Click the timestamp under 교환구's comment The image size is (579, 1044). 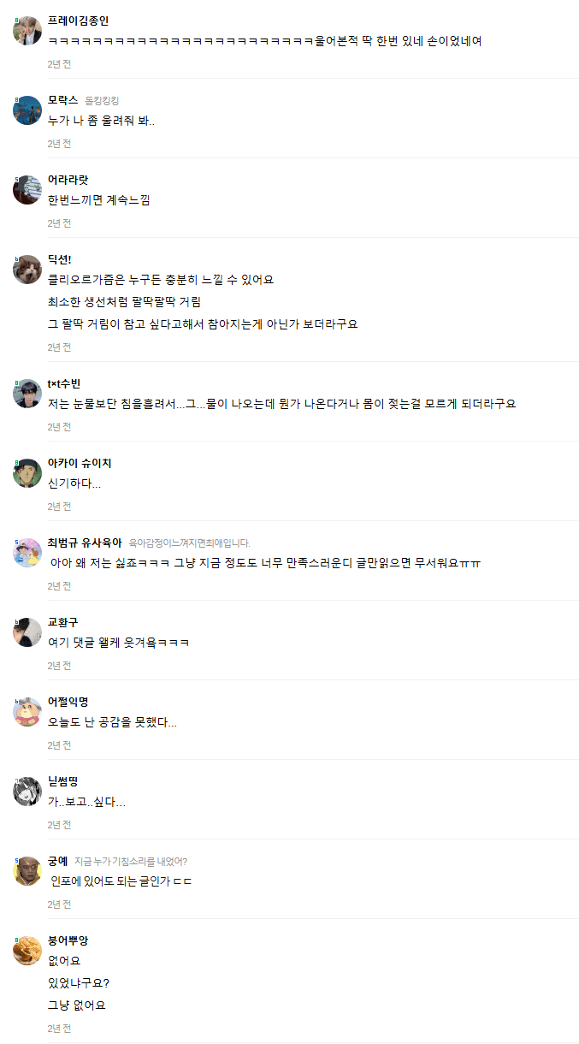59,666
